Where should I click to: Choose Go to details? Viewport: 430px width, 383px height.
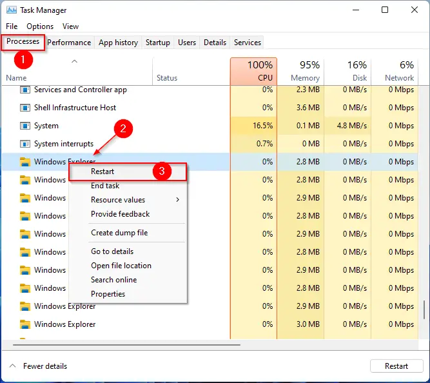pyautogui.click(x=128, y=251)
